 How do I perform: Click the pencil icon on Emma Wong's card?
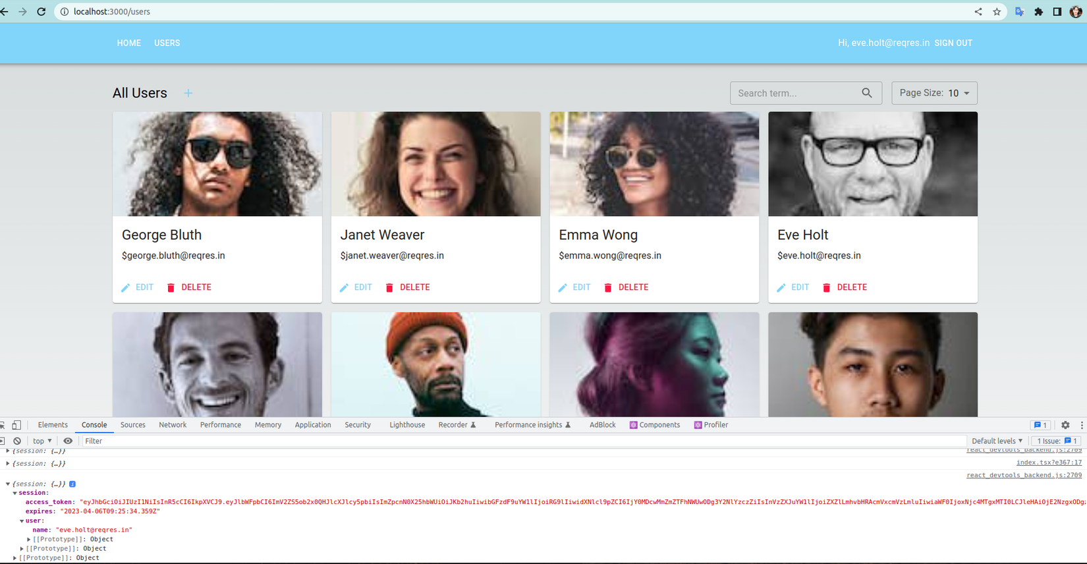(563, 288)
